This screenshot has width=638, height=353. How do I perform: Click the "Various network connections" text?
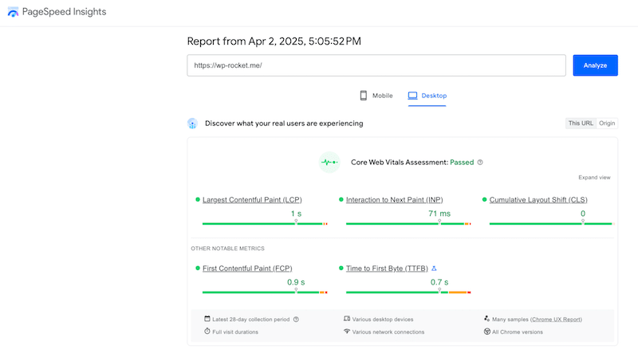click(x=388, y=331)
